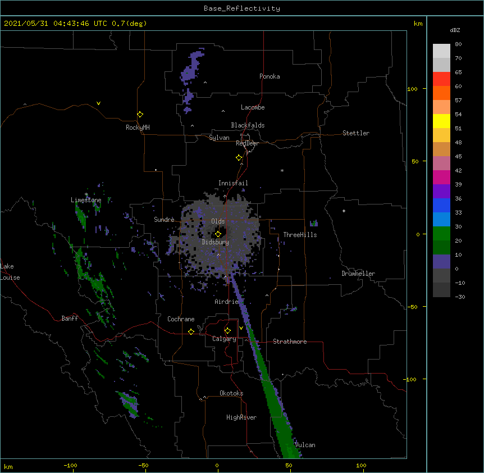Click the white asterisk marker east of Innisfail

[282, 170]
